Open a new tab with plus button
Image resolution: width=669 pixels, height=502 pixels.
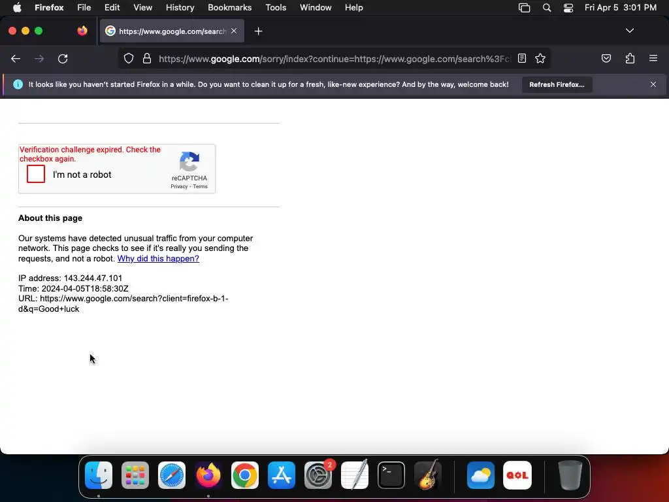pos(258,31)
